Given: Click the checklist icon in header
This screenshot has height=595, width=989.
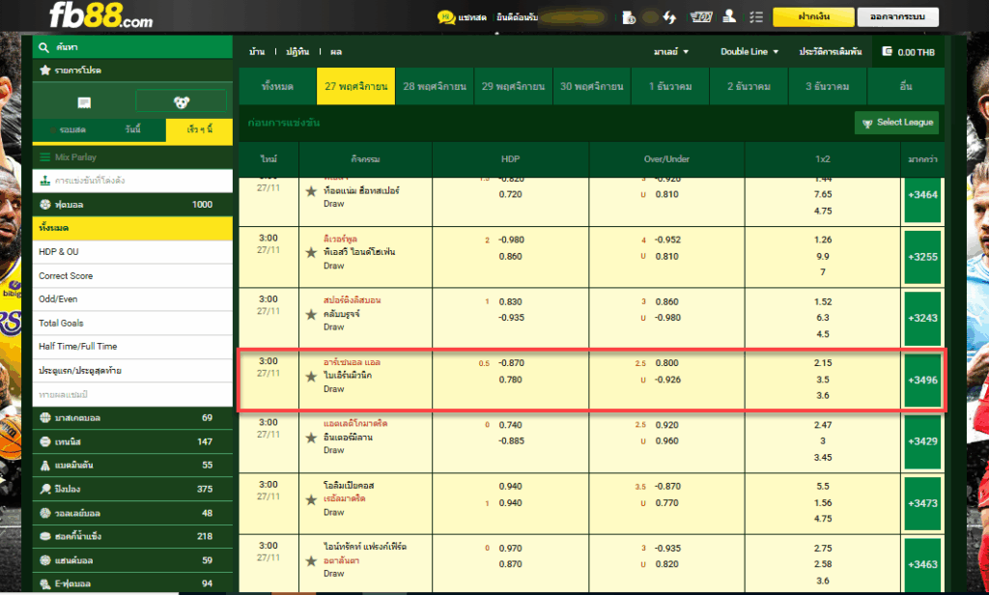Looking at the screenshot, I should 756,17.
